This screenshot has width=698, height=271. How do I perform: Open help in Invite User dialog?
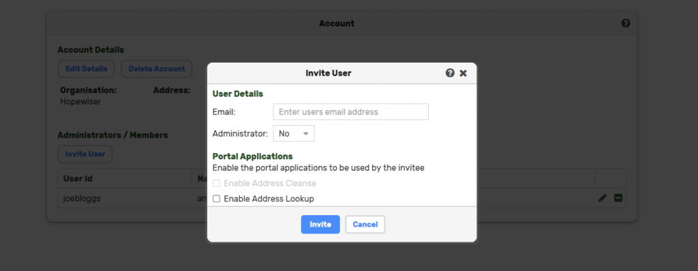pyautogui.click(x=450, y=73)
